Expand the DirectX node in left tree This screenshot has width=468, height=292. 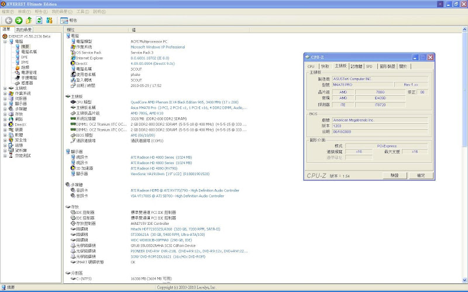(5, 124)
